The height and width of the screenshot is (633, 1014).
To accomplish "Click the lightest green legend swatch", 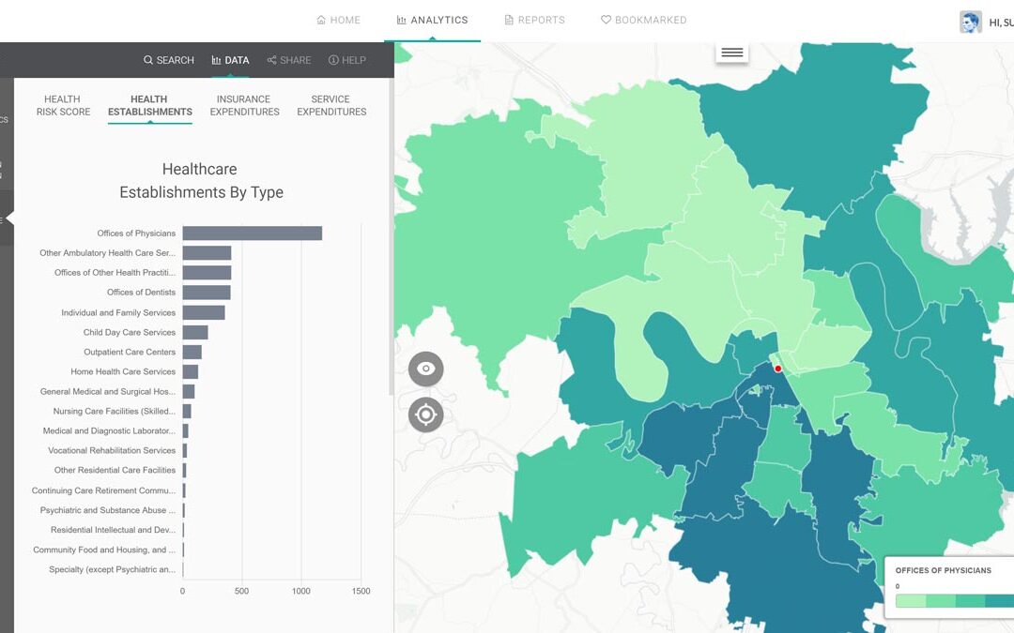I will [x=910, y=601].
